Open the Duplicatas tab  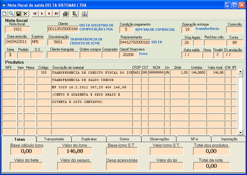pyautogui.click(x=89, y=139)
